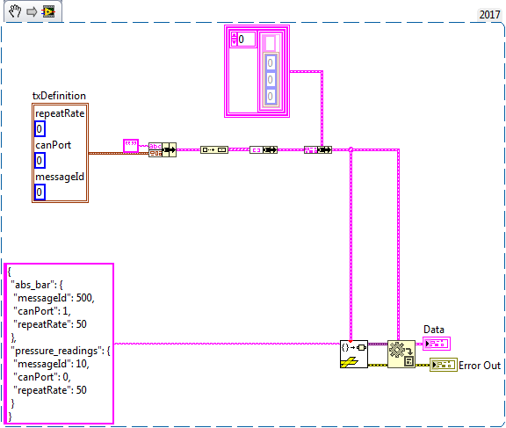Select the third numeric 0 in array cluster
Viewport: 506px width, 428px height.
[x=271, y=96]
